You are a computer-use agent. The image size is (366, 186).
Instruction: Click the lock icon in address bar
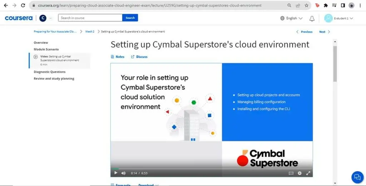click(x=34, y=5)
